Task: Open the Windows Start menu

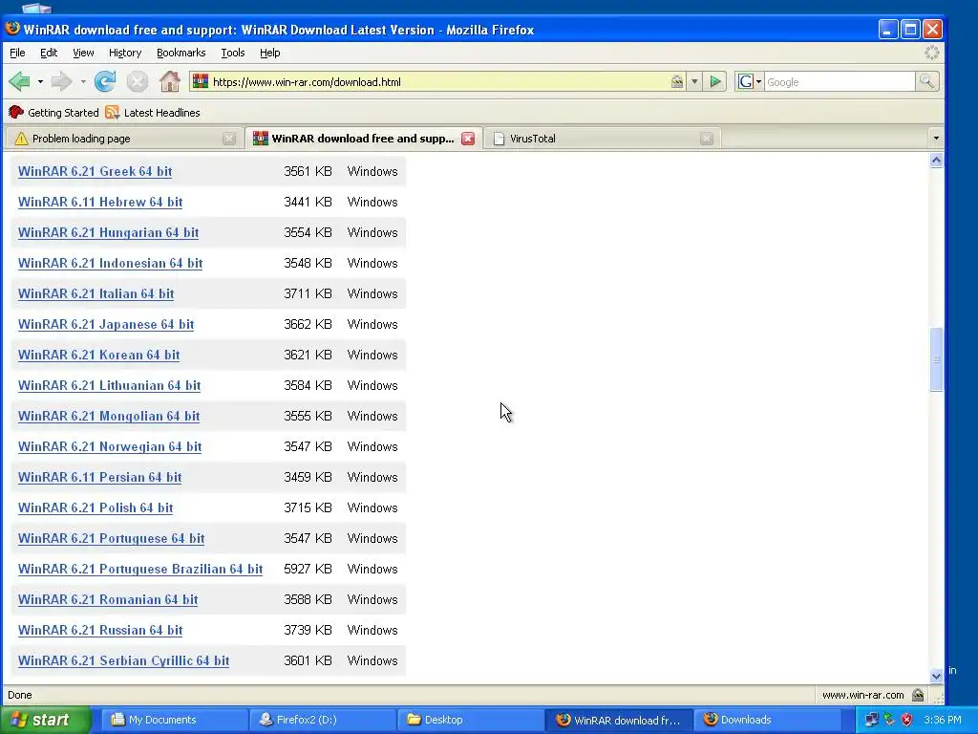Action: tap(45, 720)
